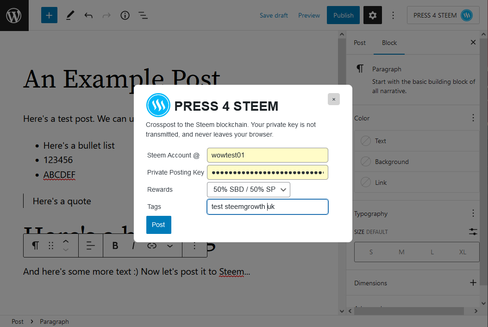The image size is (488, 327).
Task: Click the block drag handle icon
Action: (51, 246)
